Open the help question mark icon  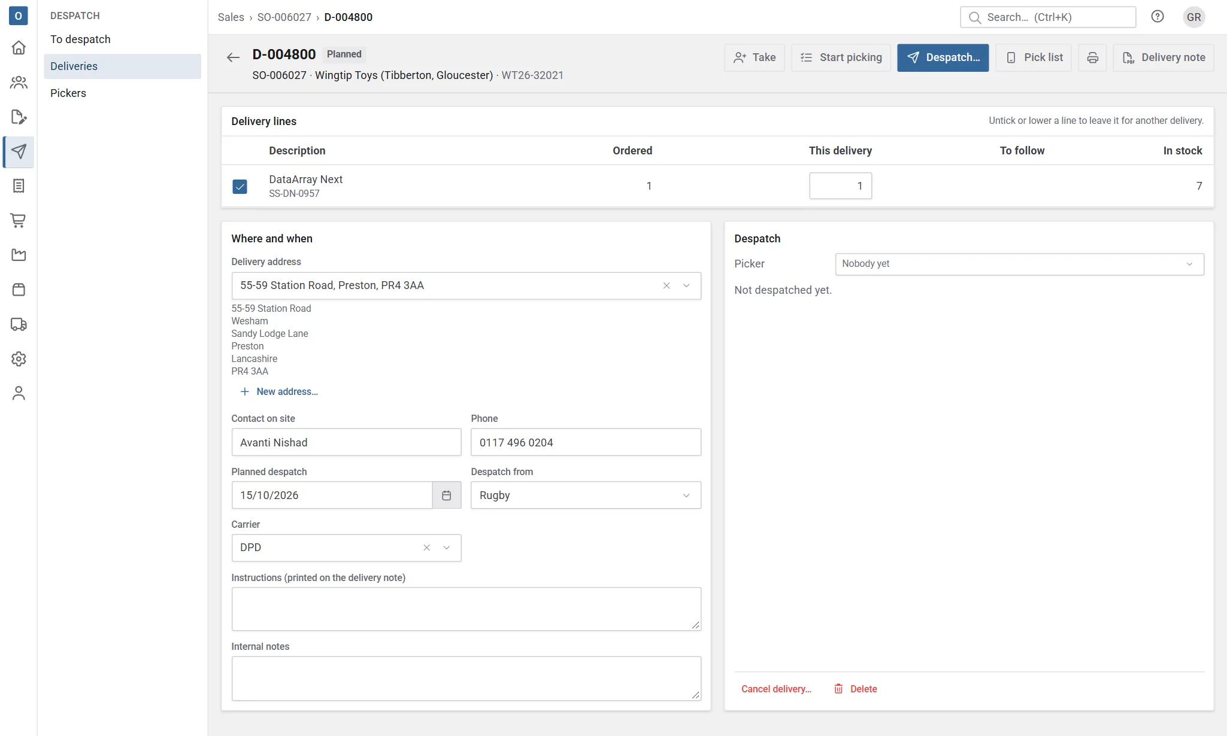pos(1158,17)
